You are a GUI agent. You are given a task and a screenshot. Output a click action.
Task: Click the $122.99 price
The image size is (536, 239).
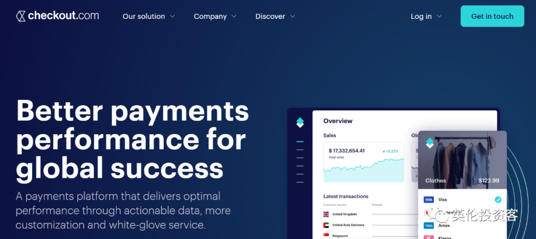[489, 180]
